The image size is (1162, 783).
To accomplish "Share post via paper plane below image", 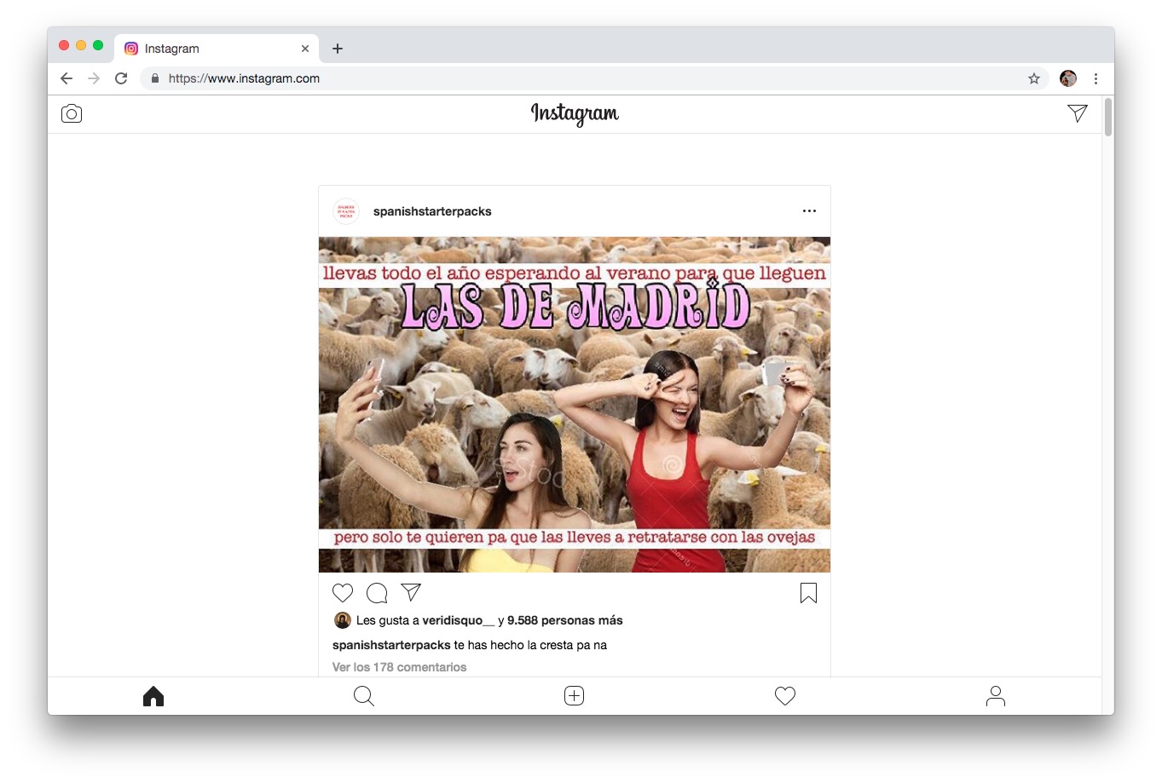I will tap(411, 592).
